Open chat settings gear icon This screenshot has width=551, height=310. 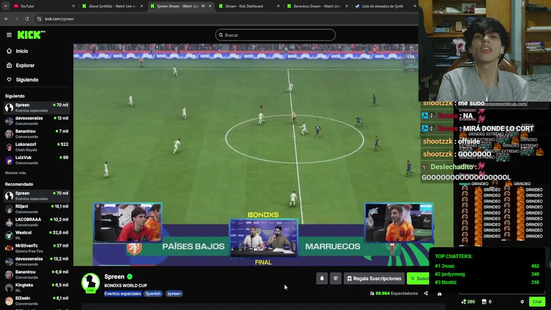pos(522,302)
